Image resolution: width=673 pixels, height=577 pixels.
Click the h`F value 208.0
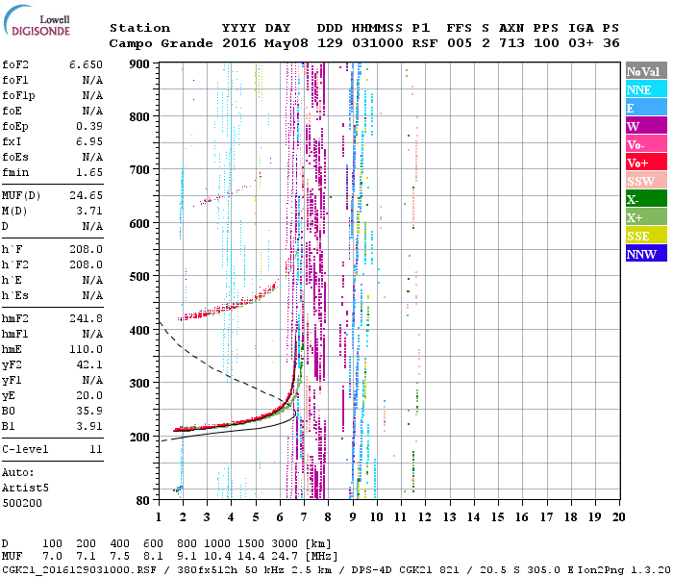(x=86, y=249)
